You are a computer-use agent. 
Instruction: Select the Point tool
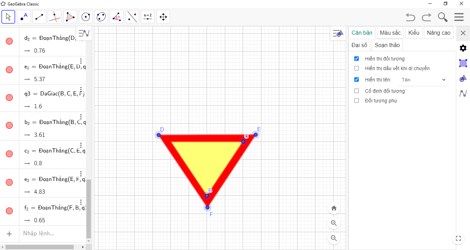[24, 17]
